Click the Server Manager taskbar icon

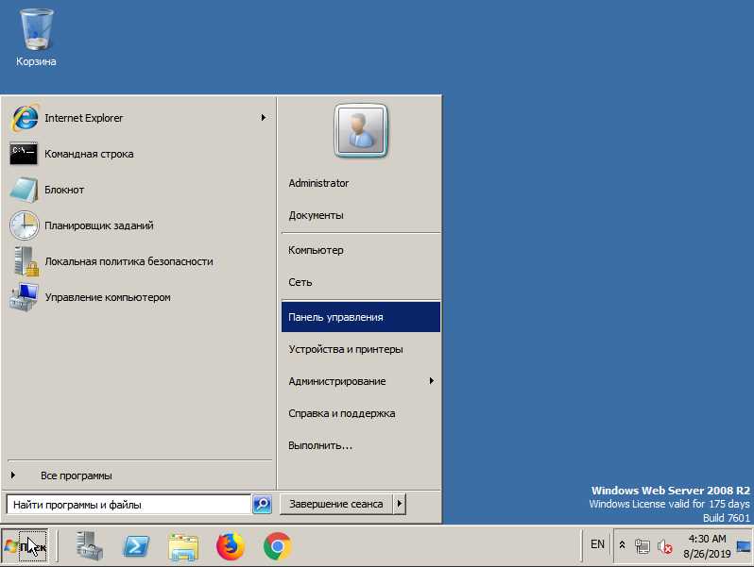click(x=89, y=546)
